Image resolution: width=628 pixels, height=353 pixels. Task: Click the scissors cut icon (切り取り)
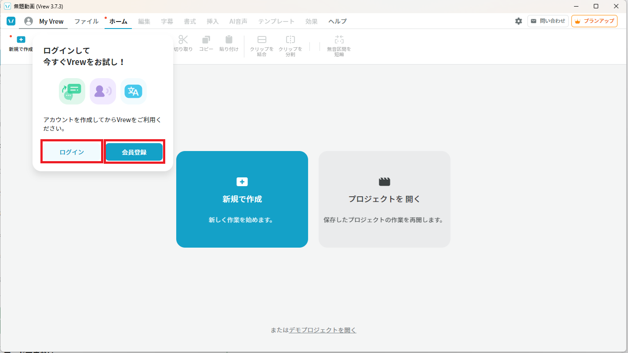tap(183, 40)
